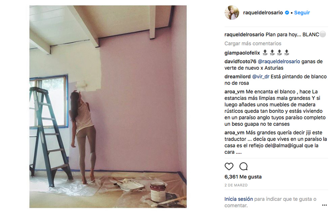Click the blue verified badge icon
336x213 pixels.
click(x=287, y=13)
